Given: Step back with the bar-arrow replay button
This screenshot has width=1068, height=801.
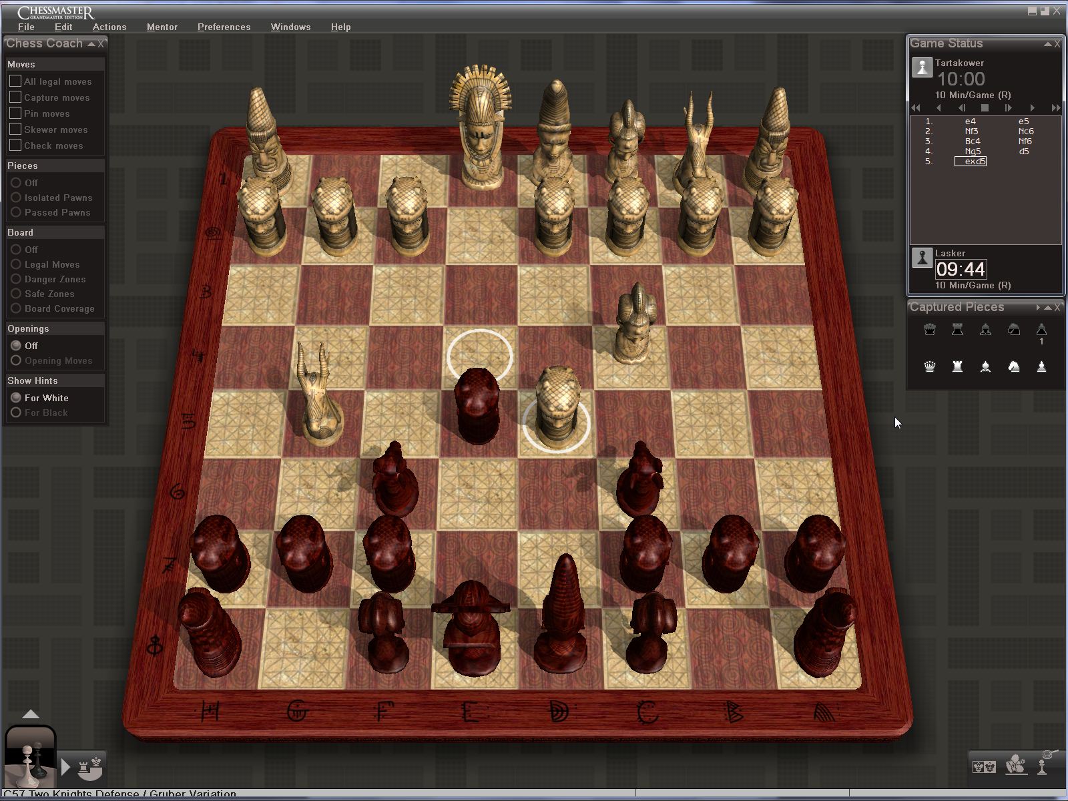Looking at the screenshot, I should 962,107.
